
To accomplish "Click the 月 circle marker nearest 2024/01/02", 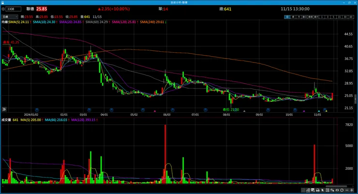I will click(37, 110).
